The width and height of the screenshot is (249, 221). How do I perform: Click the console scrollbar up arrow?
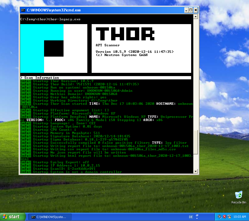(x=196, y=17)
